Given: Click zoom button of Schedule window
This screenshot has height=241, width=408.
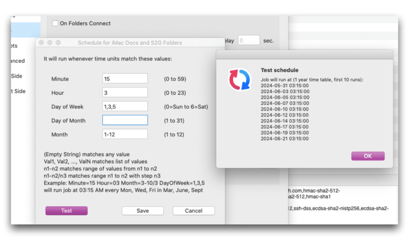Looking at the screenshot, I should 58,43.
